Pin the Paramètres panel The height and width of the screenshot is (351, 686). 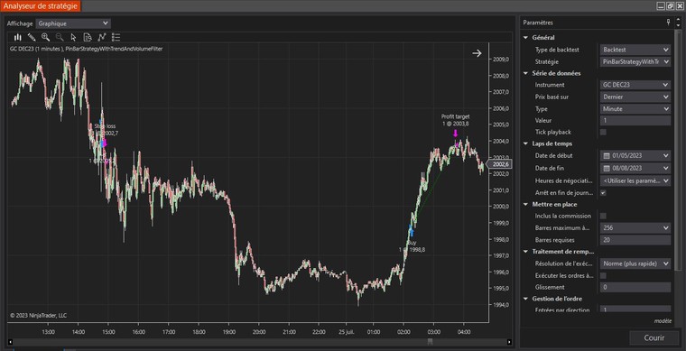pos(668,23)
